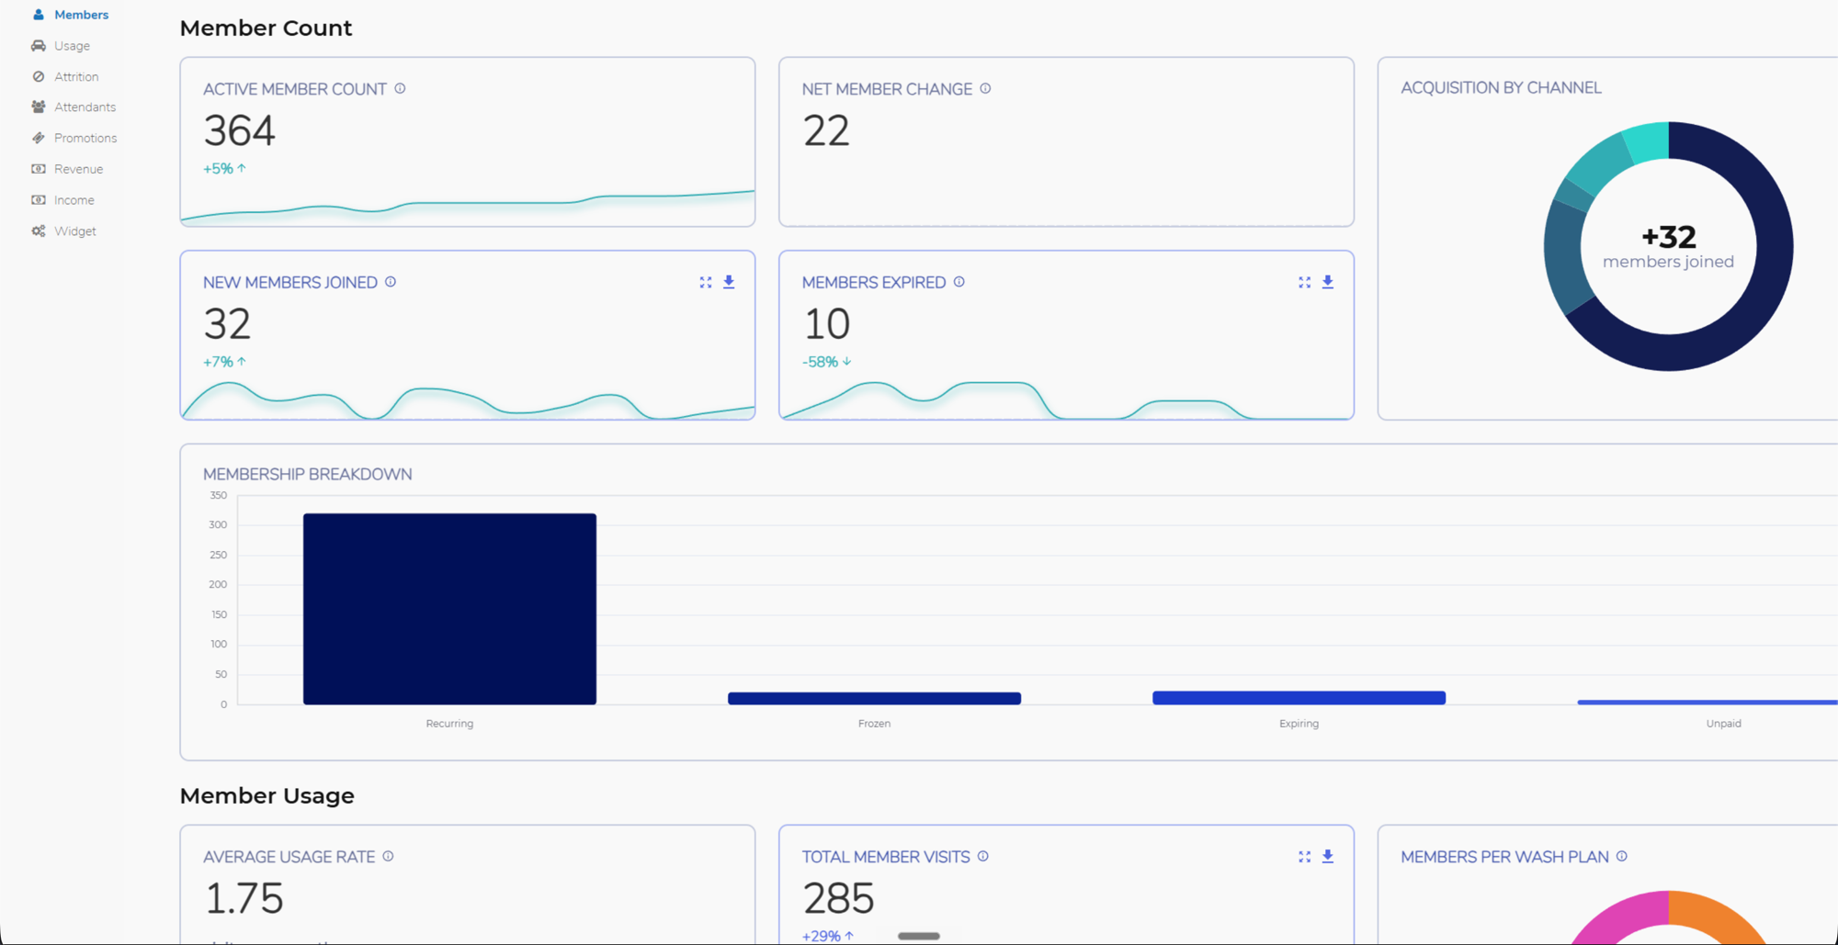Viewport: 1838px width, 945px height.
Task: Expand the Total Member Visits chart
Action: (1304, 857)
